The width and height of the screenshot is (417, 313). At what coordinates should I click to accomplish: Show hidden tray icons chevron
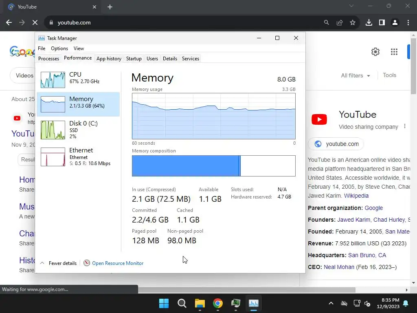coord(331,303)
